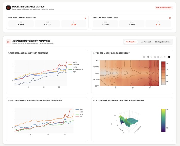Image resolution: width=180 pixels, height=146 pixels.
Task: Click the award icon on Next Lap Pace Forecaster
Action: pos(170,18)
